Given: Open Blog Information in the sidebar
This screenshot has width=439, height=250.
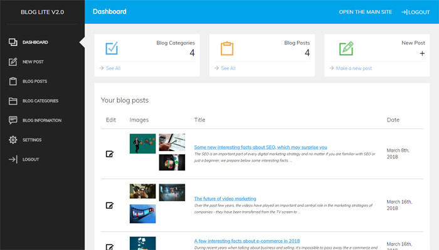Looking at the screenshot, I should [x=42, y=120].
